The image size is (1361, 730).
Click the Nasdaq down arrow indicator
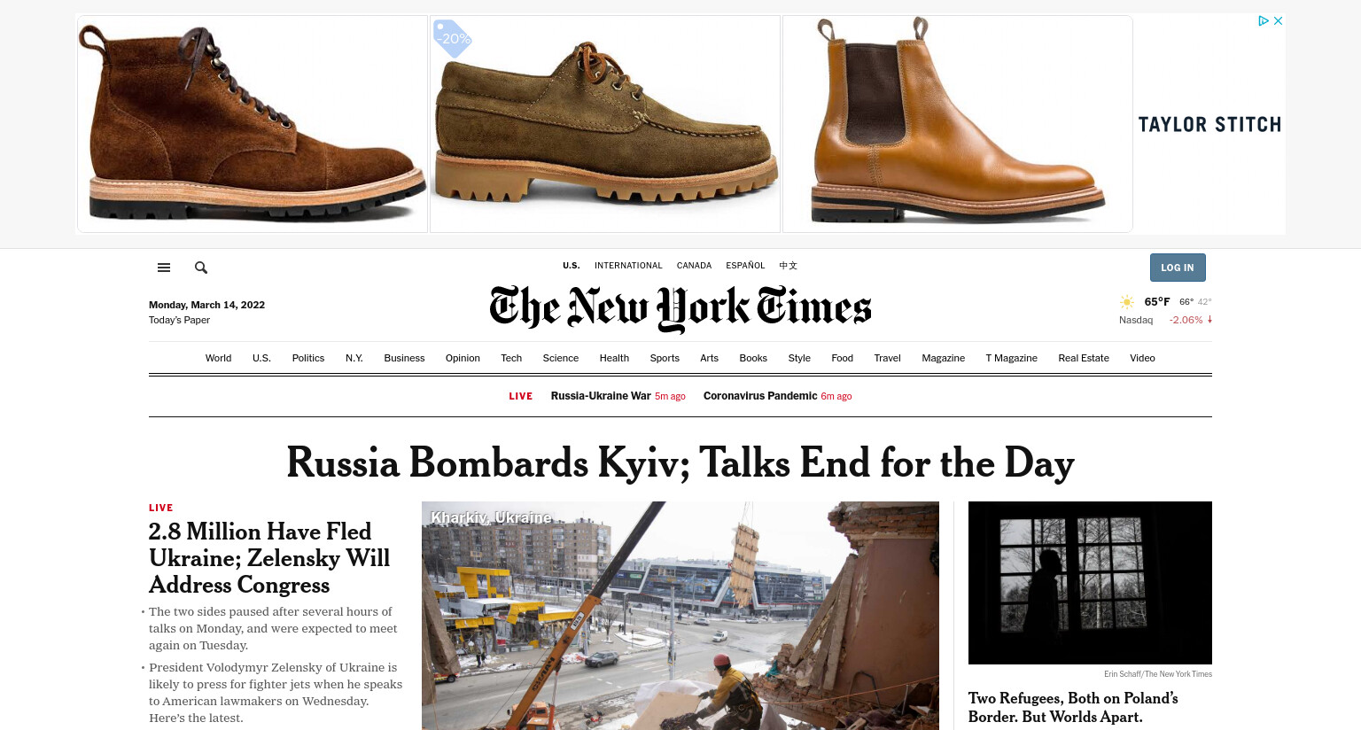[x=1209, y=320]
